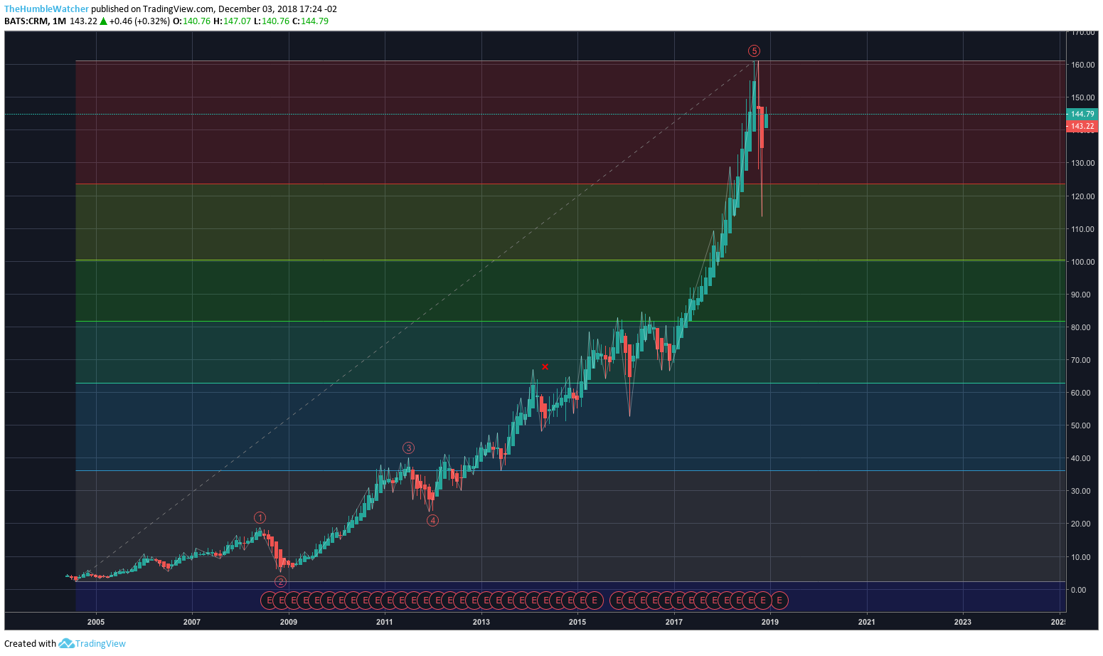Viewport: 1103px width, 656px height.
Task: Click the 2009 year label on time axis
Action: tap(288, 622)
